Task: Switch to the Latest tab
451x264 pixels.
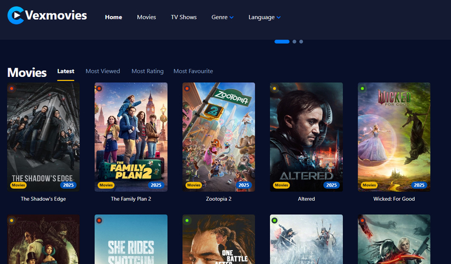Action: (x=66, y=71)
